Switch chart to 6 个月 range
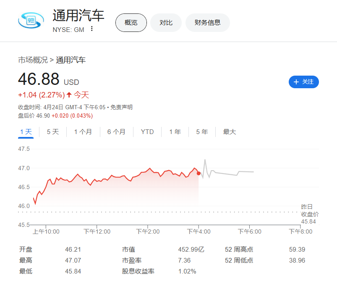This screenshot has height=284, width=337. [116, 132]
